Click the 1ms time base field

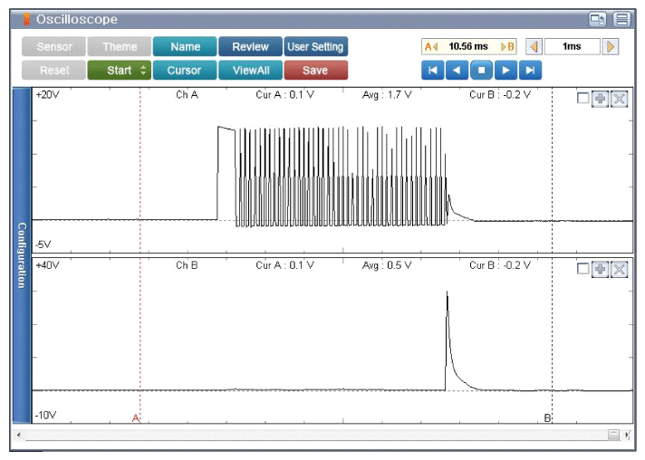[572, 46]
